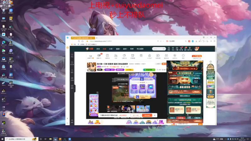Click the Windows taskbar search box
251x141 pixels.
point(21,139)
